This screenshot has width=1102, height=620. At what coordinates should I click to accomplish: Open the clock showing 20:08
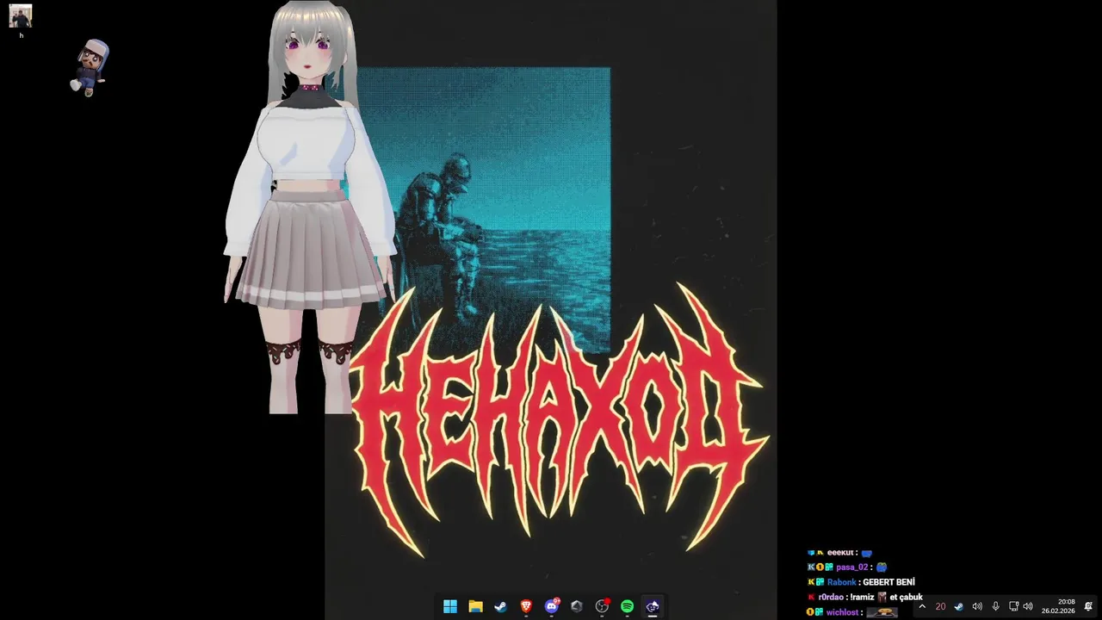(1058, 606)
